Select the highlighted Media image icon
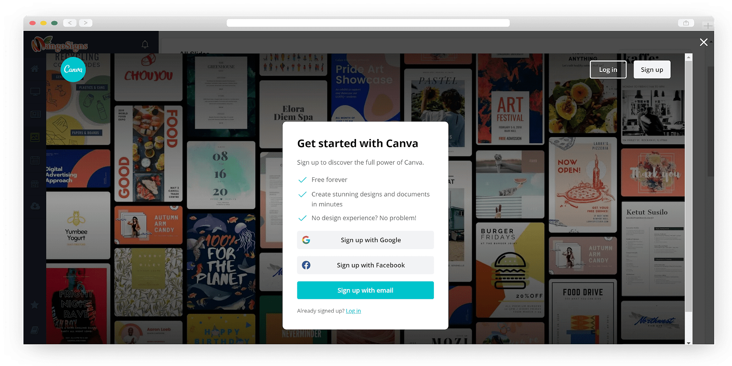 coord(35,137)
